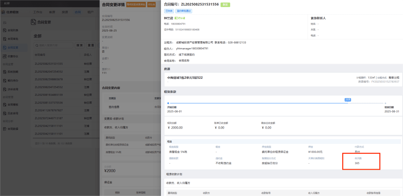
Task: Click the 收费协议 sidebar icon
Action: (4, 56)
